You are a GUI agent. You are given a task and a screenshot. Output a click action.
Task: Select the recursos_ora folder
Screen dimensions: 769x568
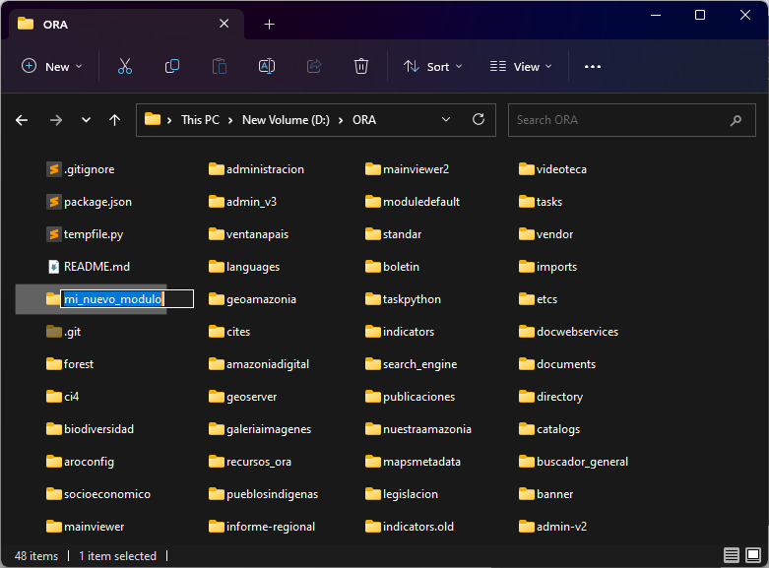[250, 462]
